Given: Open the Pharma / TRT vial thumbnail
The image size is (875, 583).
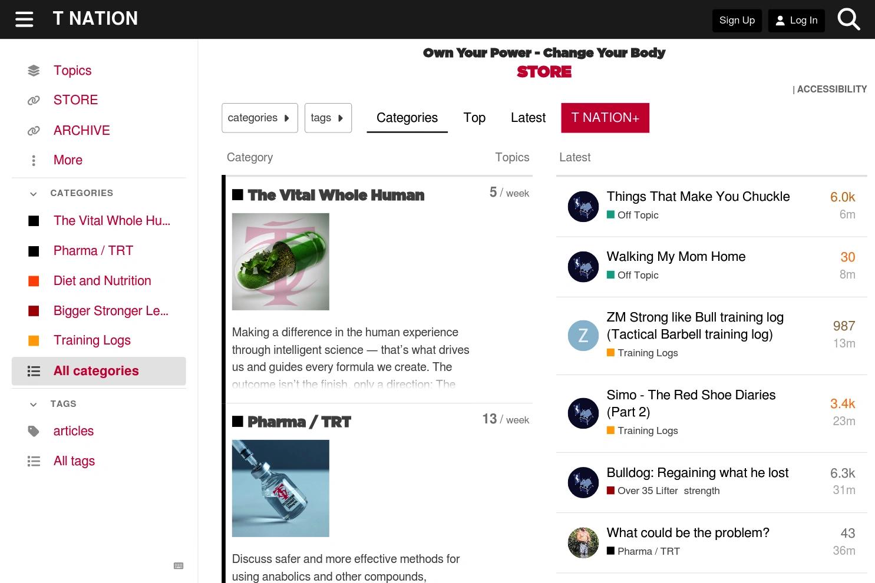Looking at the screenshot, I should pyautogui.click(x=280, y=488).
